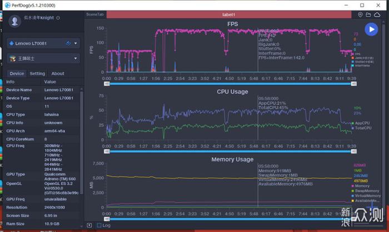Click the PerfDog logo in title bar
The image size is (389, 232).
(7, 5)
